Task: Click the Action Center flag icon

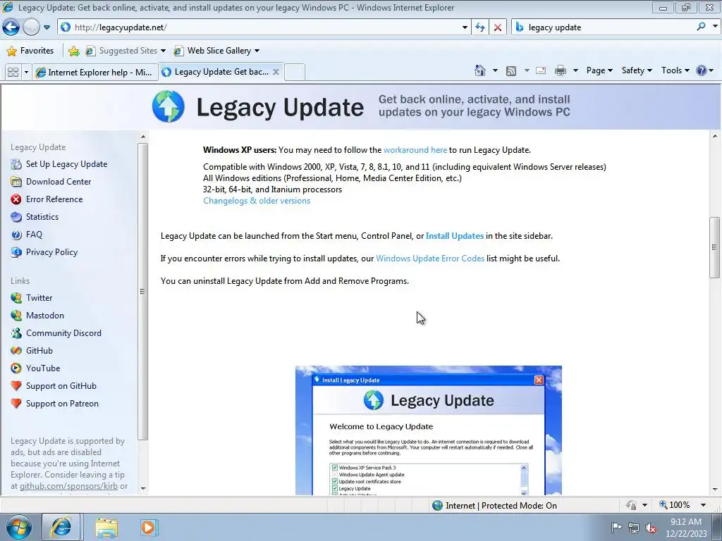Action: (x=616, y=528)
